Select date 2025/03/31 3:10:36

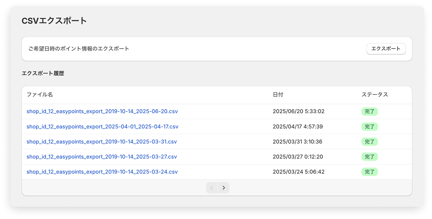coord(297,142)
